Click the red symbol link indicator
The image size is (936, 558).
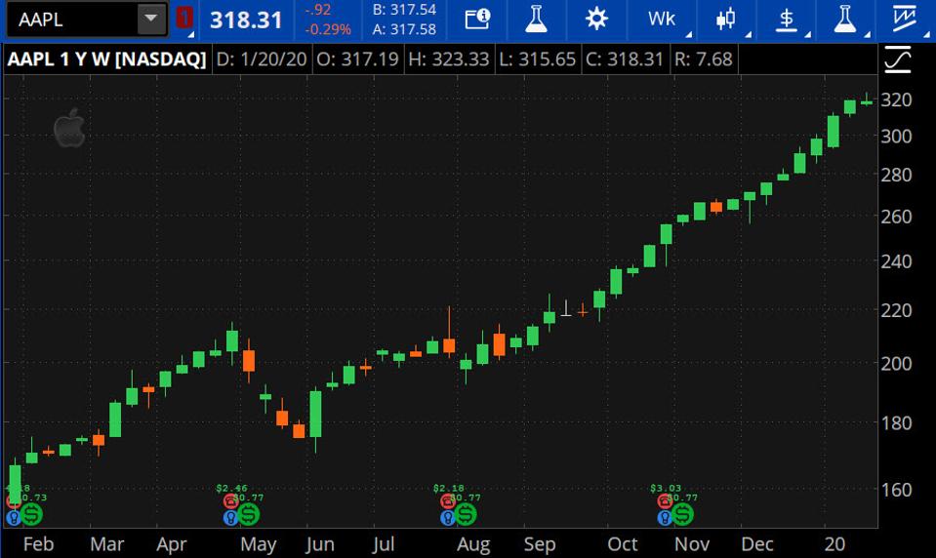(184, 19)
